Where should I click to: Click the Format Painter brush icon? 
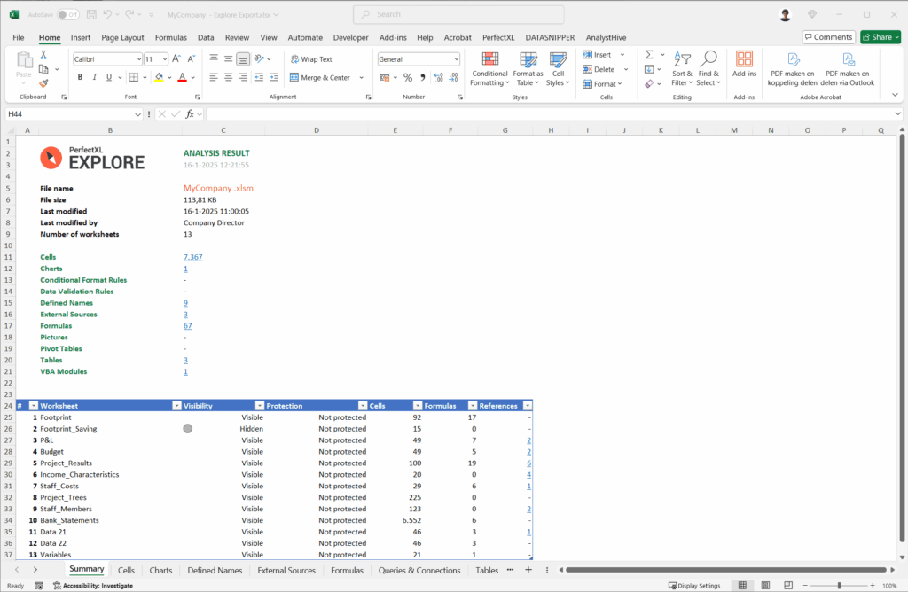[43, 83]
